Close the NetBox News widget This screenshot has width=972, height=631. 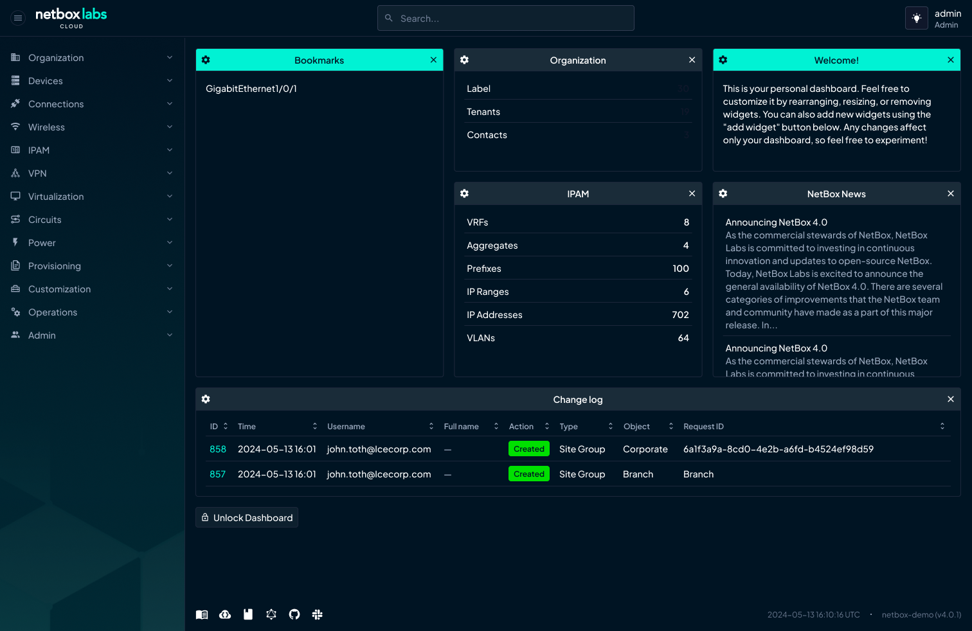(951, 193)
